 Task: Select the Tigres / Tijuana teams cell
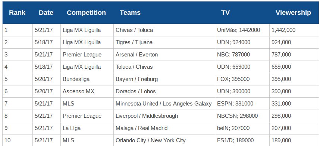pos(164,42)
